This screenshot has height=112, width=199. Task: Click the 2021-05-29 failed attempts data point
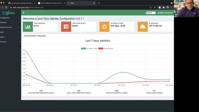pyautogui.click(x=26, y=75)
